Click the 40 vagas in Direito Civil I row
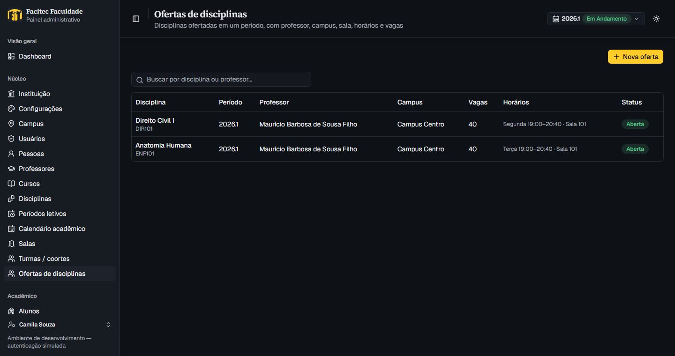 pyautogui.click(x=472, y=124)
